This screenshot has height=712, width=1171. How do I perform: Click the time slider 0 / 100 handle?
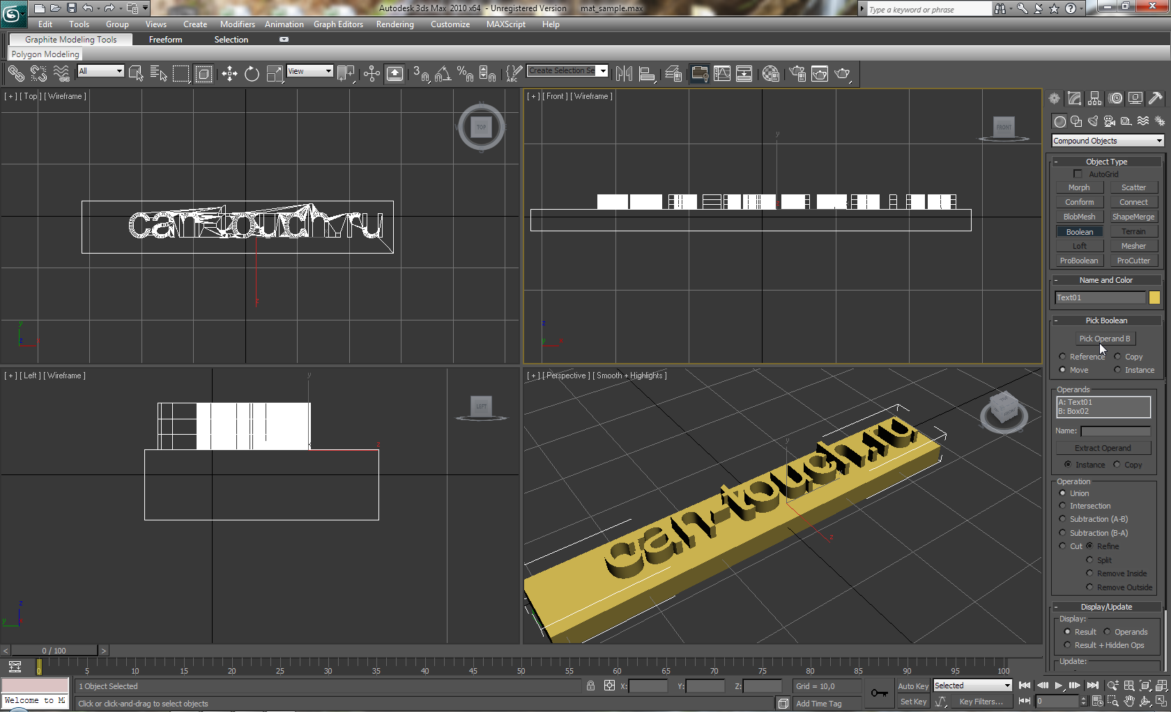pyautogui.click(x=54, y=650)
